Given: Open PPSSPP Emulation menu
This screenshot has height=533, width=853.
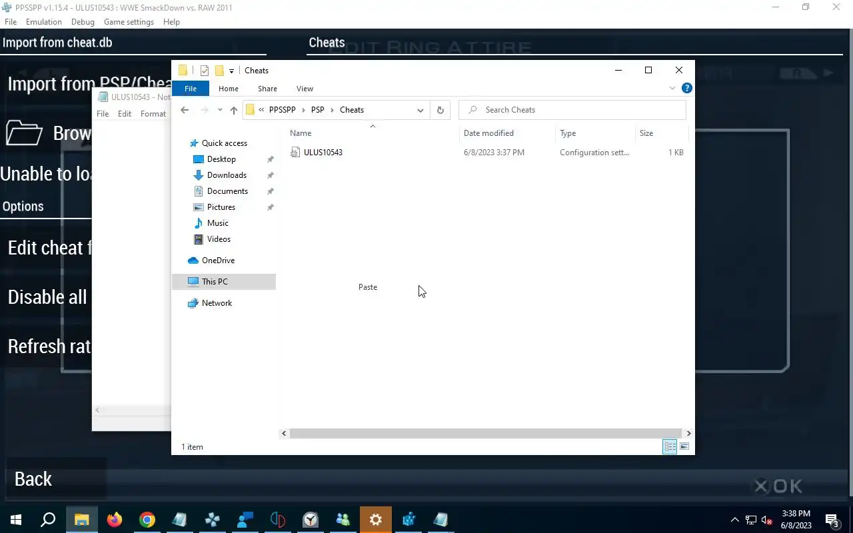Looking at the screenshot, I should (44, 22).
